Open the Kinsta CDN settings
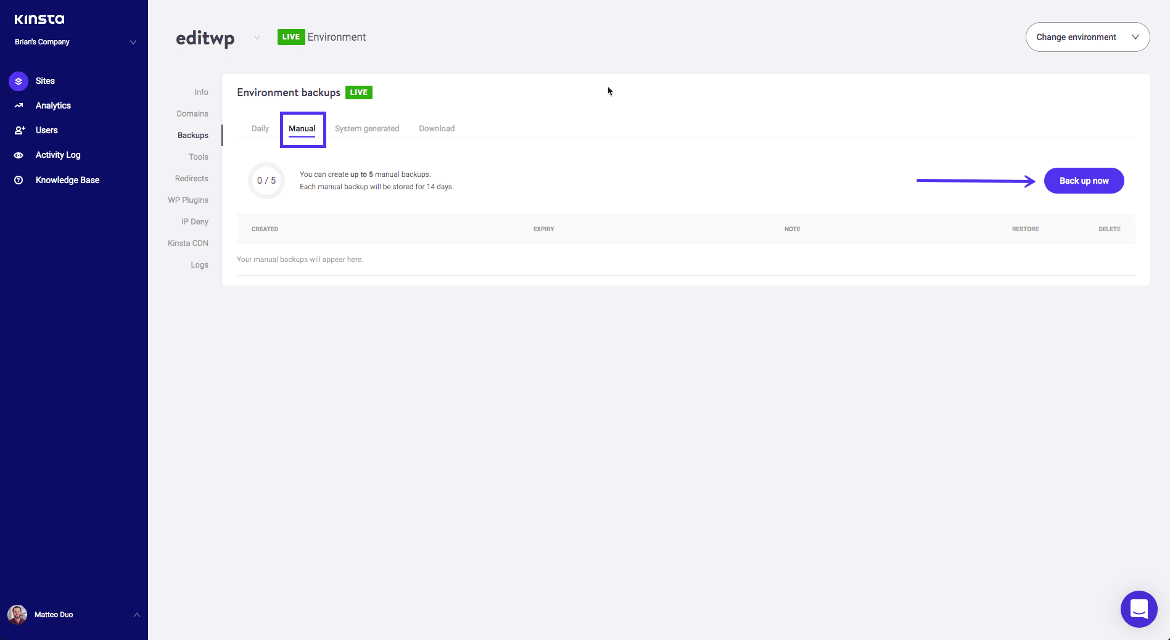 188,243
